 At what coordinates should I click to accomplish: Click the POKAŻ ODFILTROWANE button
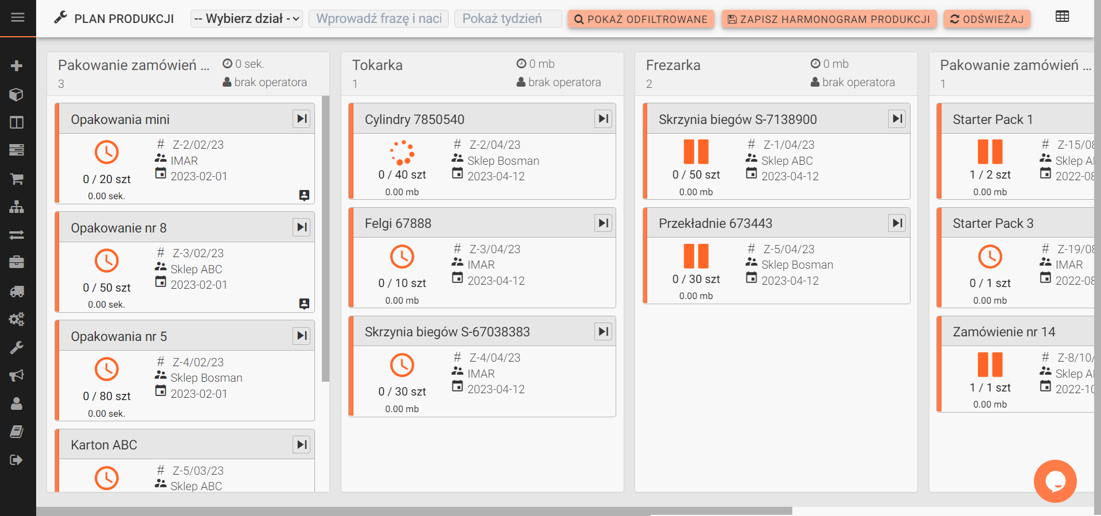tap(641, 19)
